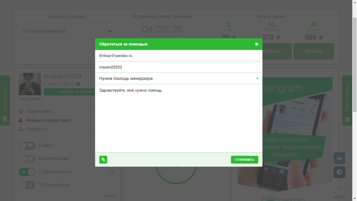357x201 pixels.
Task: Select the Подписки menu item
Action: coord(36,129)
